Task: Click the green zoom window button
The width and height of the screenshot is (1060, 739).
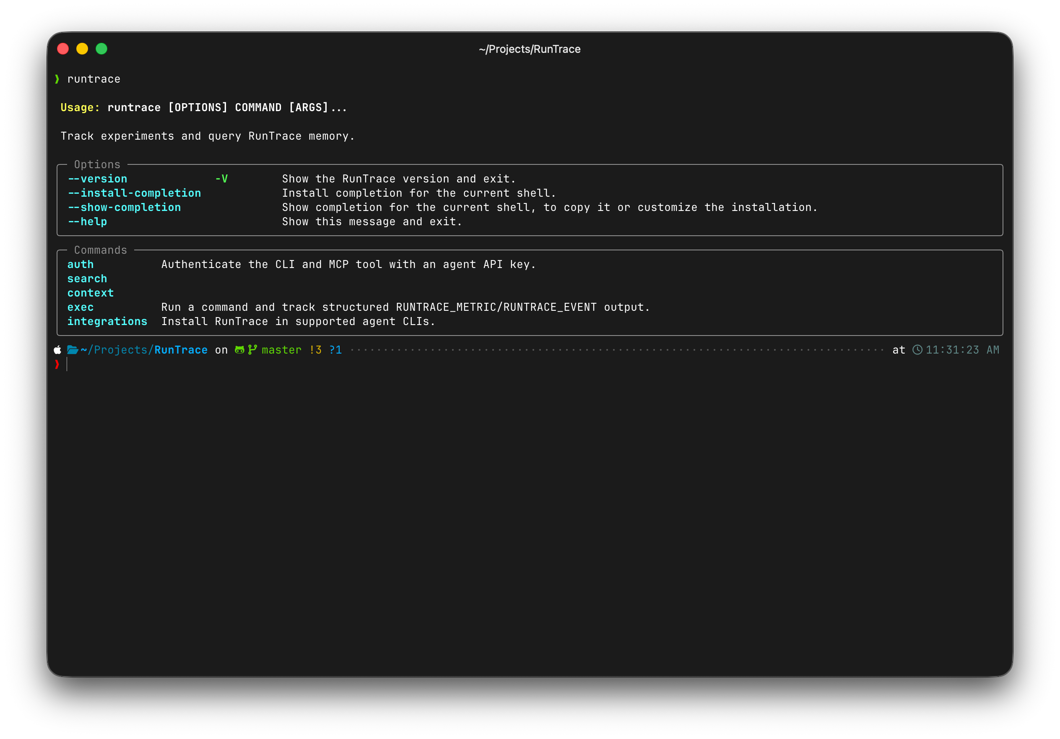Action: pos(101,49)
